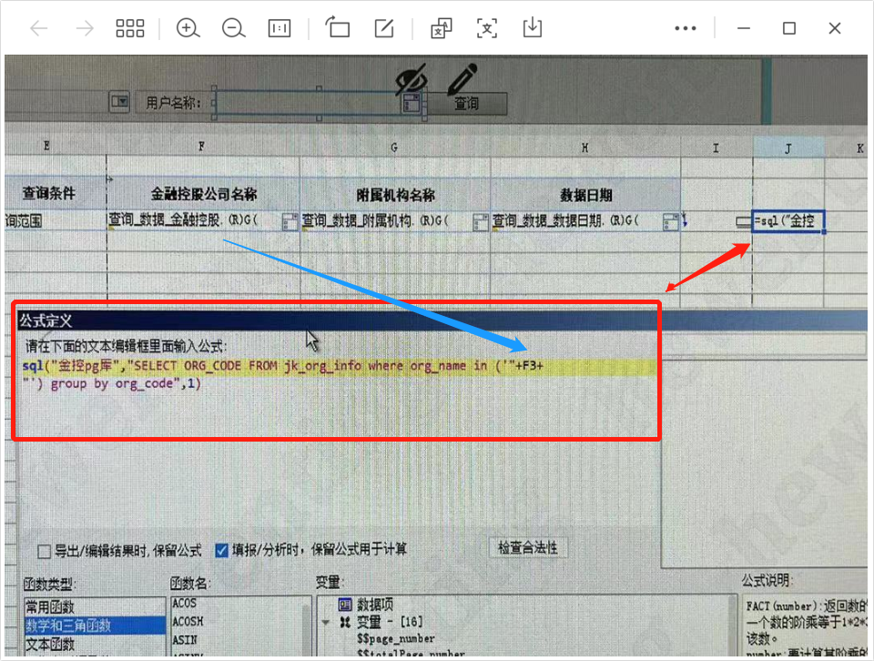Viewport: 874px width, 661px height.
Task: Select column header J
Action: (x=788, y=148)
